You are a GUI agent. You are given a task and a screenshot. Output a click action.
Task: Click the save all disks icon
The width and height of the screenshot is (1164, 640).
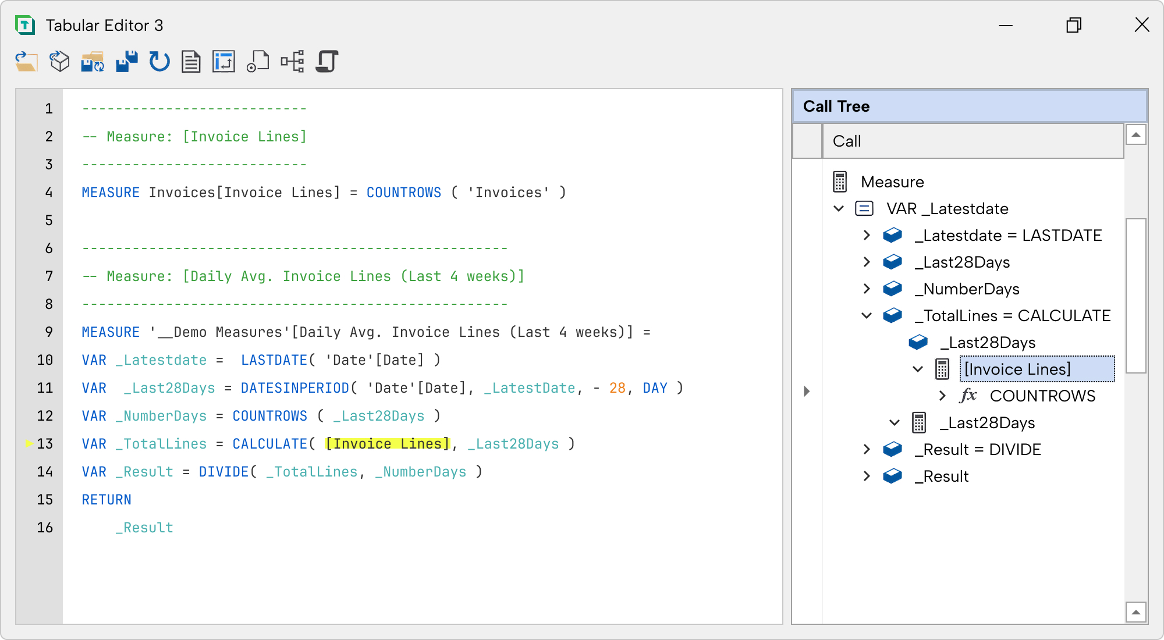pos(126,61)
